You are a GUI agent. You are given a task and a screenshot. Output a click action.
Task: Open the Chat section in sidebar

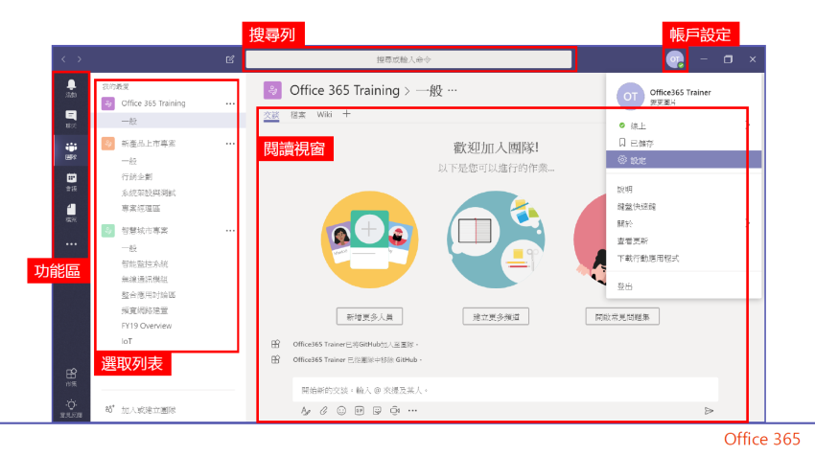tap(71, 119)
